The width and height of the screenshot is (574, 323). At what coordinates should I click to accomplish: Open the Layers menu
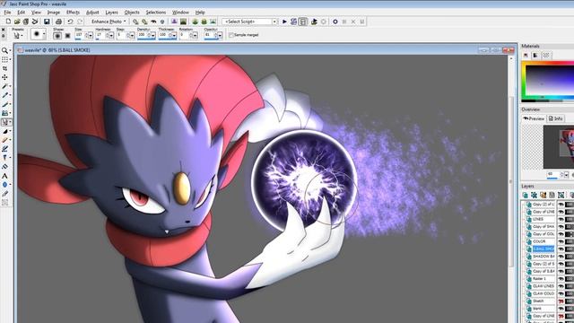(111, 12)
